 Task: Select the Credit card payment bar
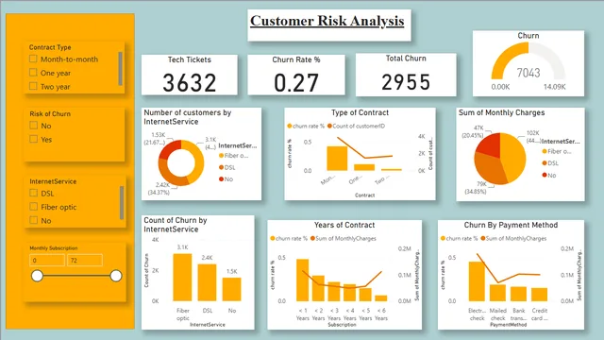[x=539, y=295]
